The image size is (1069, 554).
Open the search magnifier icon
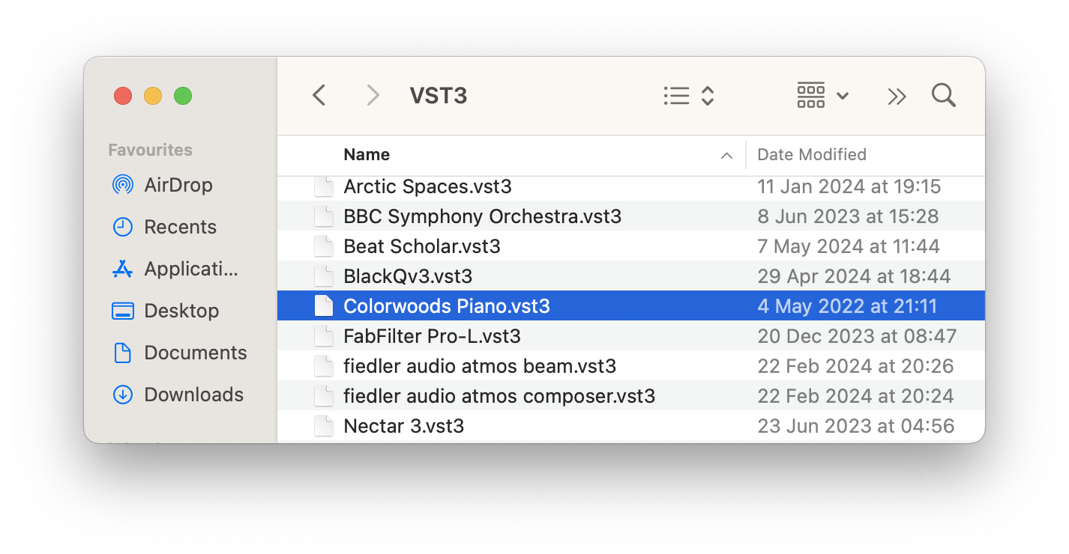tap(943, 96)
